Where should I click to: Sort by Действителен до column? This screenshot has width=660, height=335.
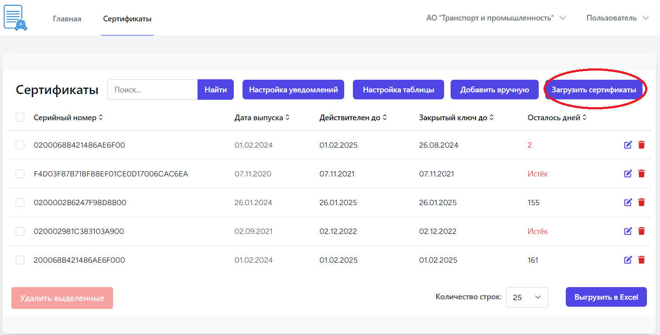tap(353, 118)
